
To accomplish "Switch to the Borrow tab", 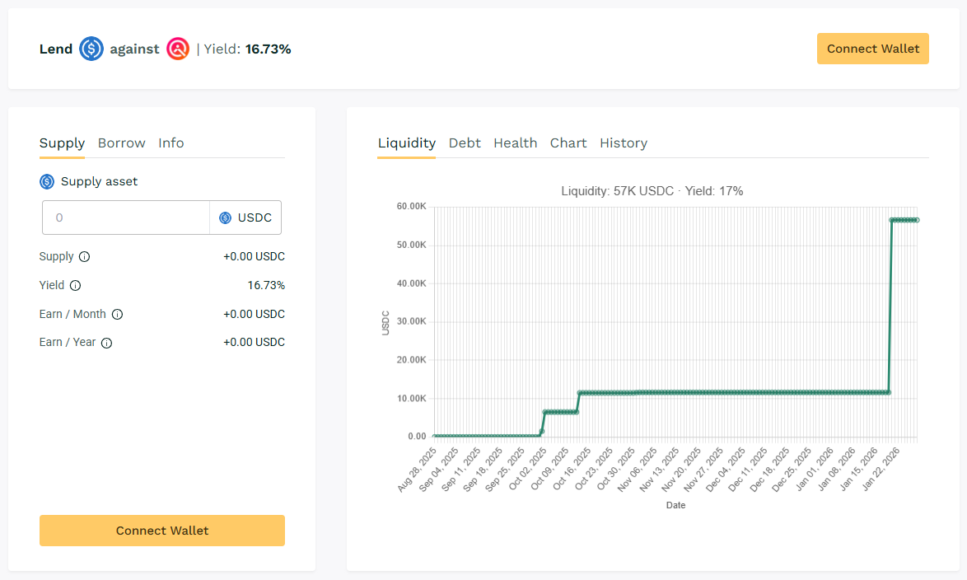I will click(x=121, y=143).
